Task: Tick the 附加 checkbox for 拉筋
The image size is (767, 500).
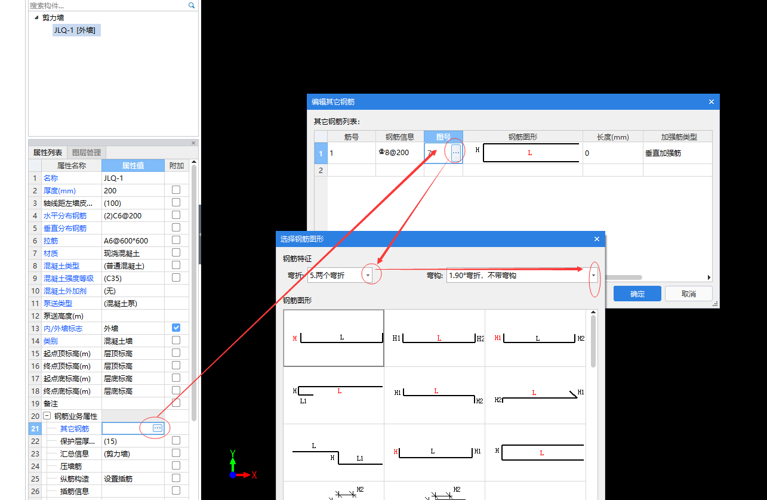Action: click(176, 240)
